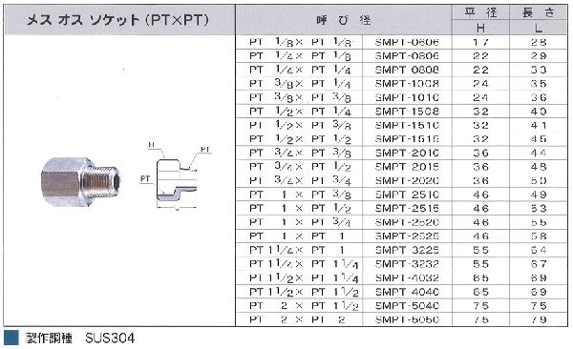Select model code SMPT-4040
Image resolution: width=573 pixels, height=349 pixels.
(407, 292)
